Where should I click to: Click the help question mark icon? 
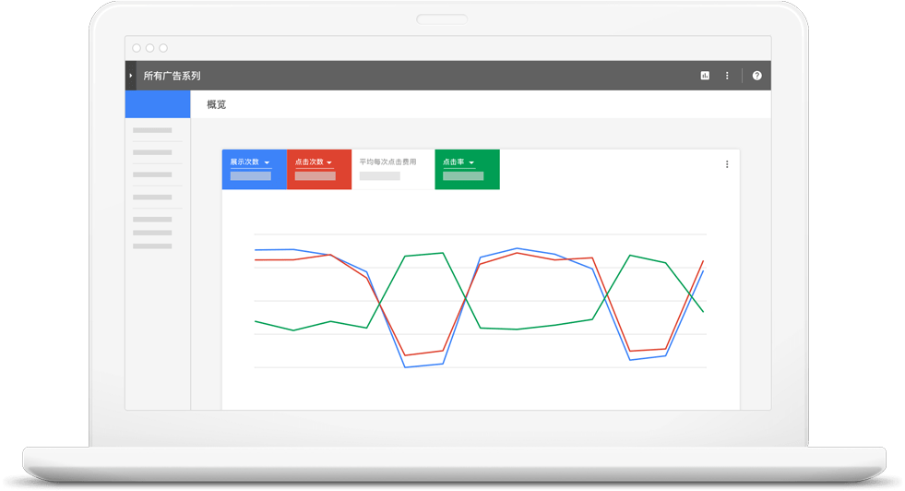point(757,76)
